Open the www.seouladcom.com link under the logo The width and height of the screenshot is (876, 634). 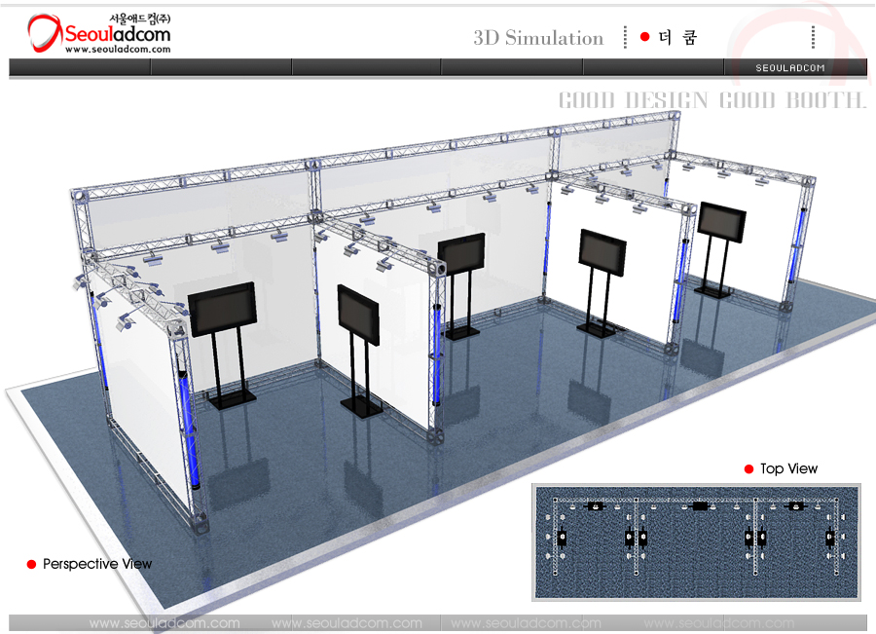[x=117, y=50]
